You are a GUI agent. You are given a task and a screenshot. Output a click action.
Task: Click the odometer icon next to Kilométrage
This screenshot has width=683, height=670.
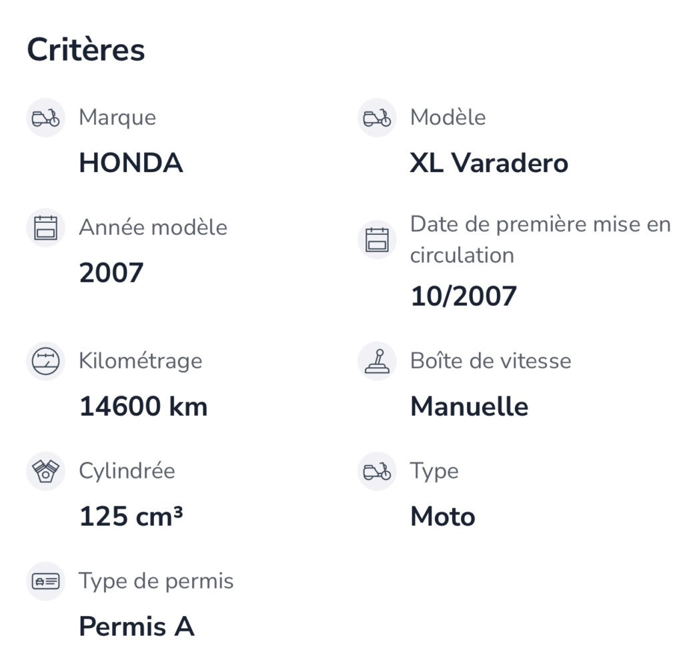pos(46,361)
